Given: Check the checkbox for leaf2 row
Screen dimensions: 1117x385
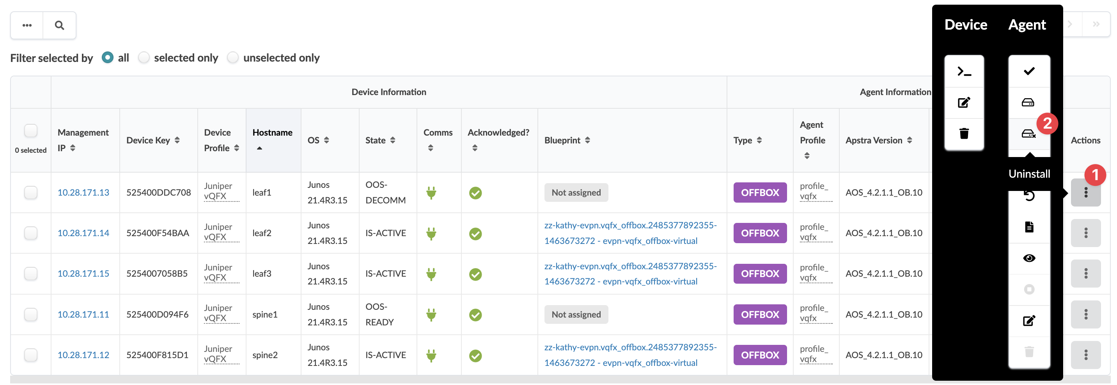Looking at the screenshot, I should (x=31, y=233).
